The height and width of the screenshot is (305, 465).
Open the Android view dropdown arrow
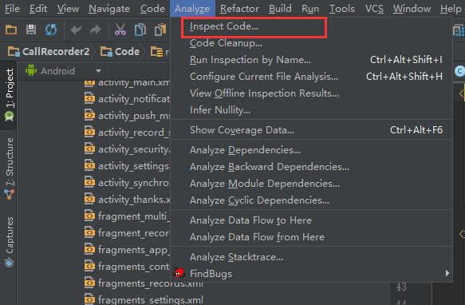(98, 71)
